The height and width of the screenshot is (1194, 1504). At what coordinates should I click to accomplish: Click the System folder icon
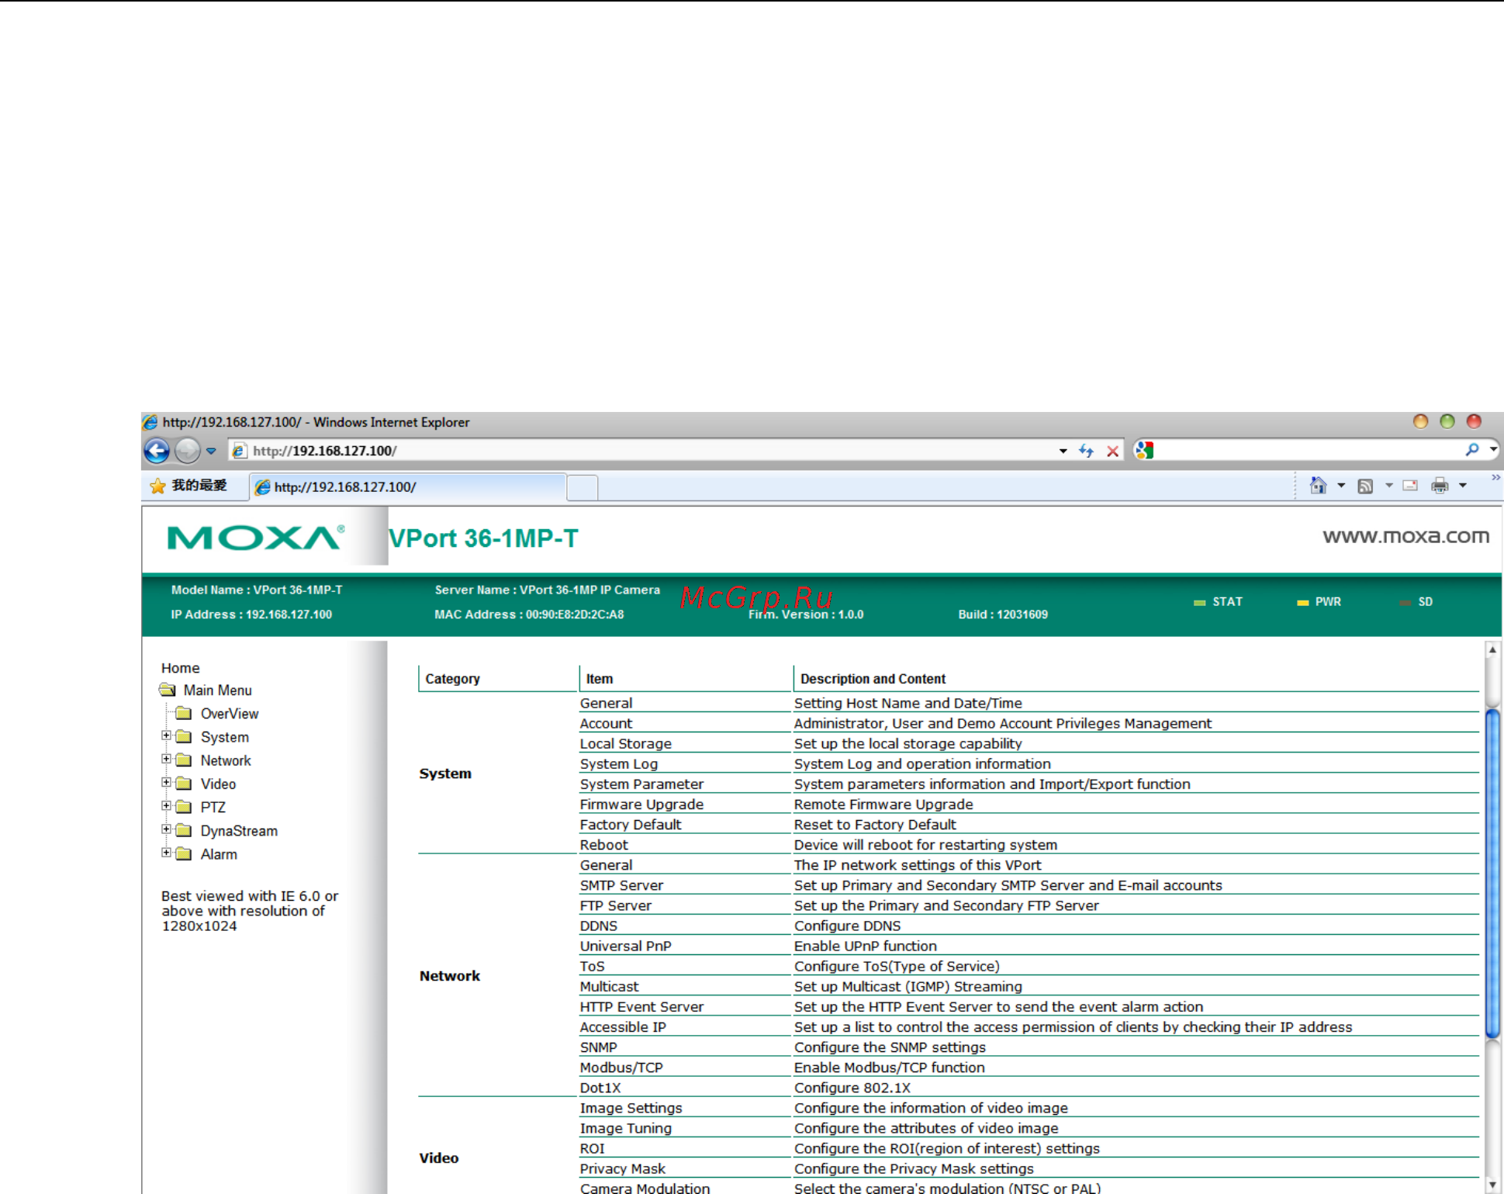pyautogui.click(x=184, y=736)
